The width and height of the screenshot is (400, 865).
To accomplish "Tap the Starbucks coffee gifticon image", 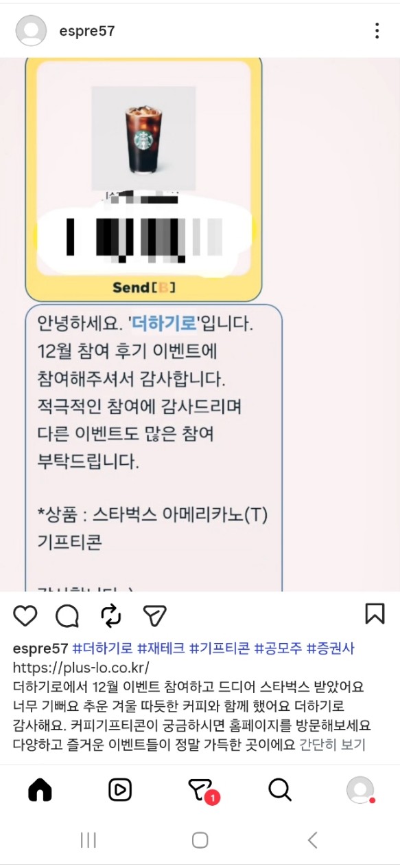I will 143,138.
